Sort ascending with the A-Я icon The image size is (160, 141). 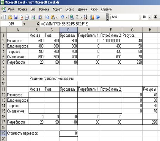click(85, 17)
